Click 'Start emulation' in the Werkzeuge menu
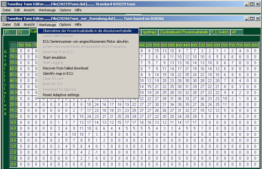262x169 pixels. [55, 57]
